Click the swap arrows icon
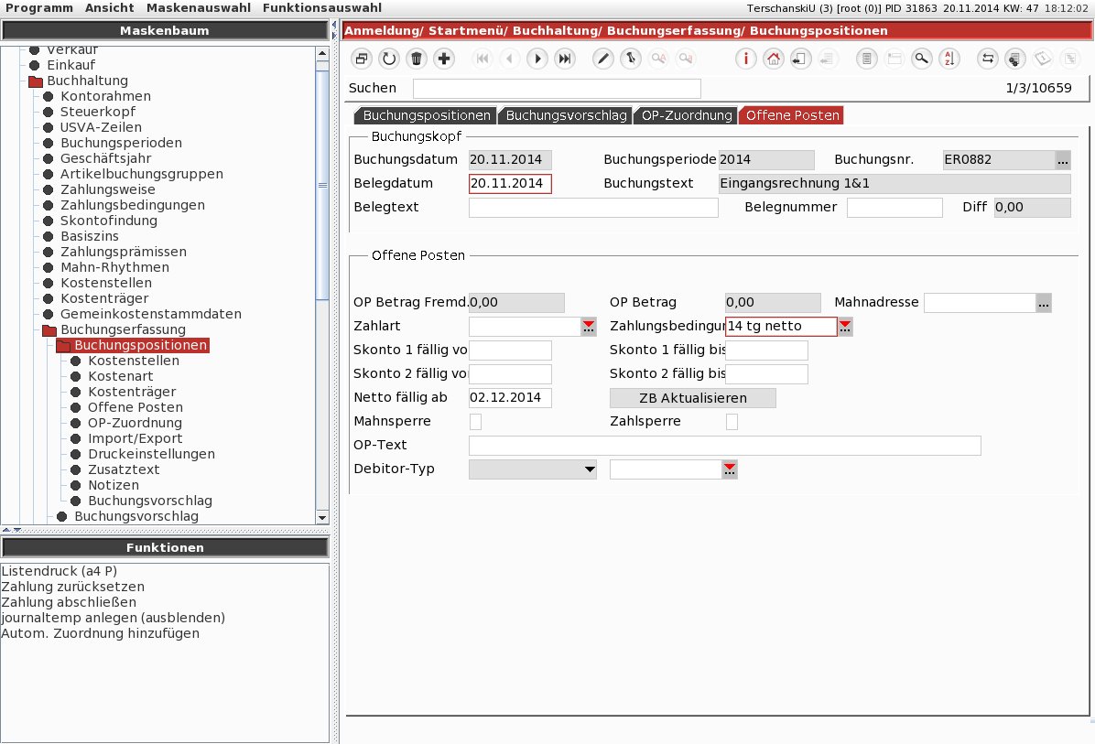This screenshot has width=1095, height=744. coord(988,59)
